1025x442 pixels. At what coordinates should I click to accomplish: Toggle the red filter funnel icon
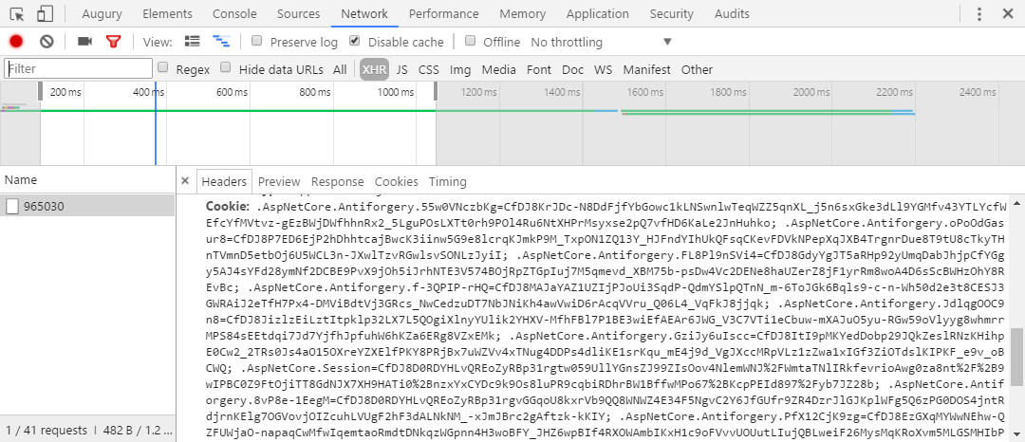click(114, 42)
